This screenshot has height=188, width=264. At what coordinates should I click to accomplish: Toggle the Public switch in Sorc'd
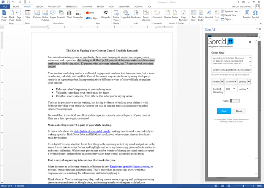234,101
